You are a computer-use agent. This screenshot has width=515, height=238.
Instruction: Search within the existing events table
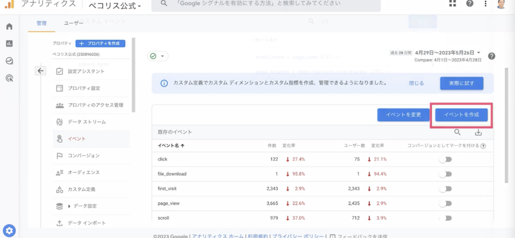point(457,132)
